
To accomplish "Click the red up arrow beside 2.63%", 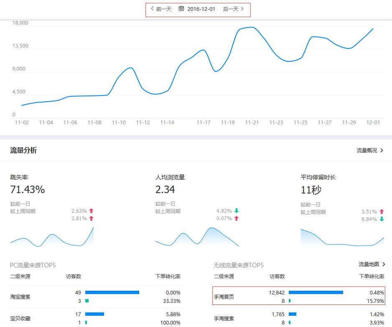I will point(92,211).
